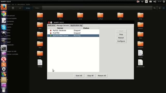Open the Files drawer icon in dock
The width and height of the screenshot is (166, 93).
point(4,80)
